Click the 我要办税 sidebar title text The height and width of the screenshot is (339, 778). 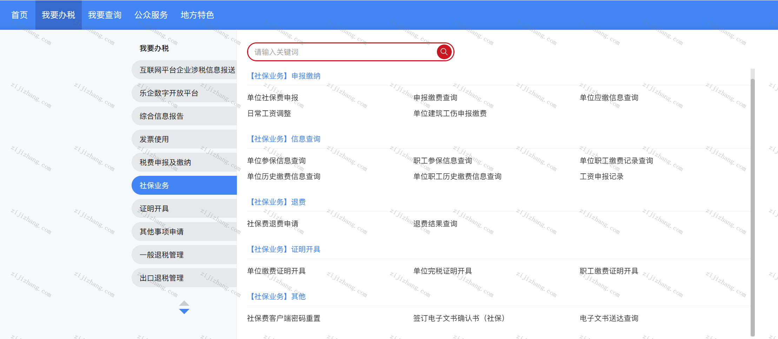[x=154, y=48]
